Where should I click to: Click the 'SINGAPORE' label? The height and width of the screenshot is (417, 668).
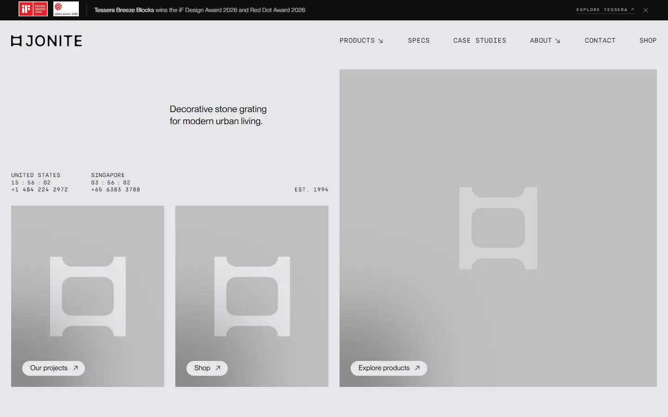108,175
